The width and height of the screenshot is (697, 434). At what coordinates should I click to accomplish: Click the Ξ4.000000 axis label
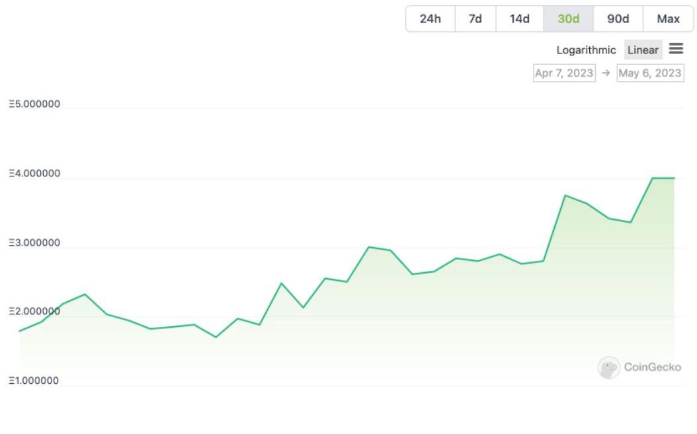pyautogui.click(x=34, y=174)
